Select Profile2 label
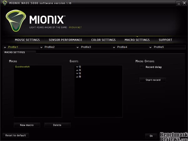Viewport: 188px width, 141px height. tap(50, 47)
